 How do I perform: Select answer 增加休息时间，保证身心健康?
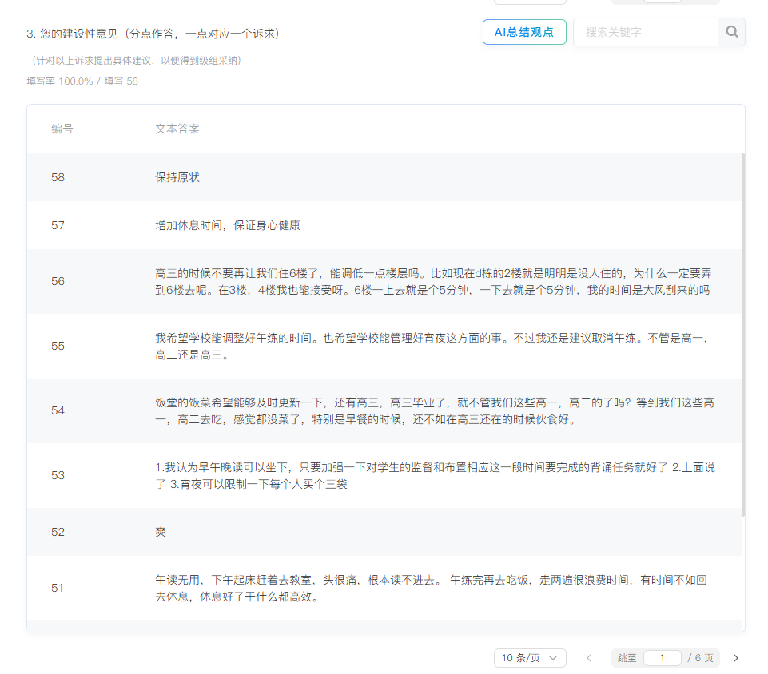tap(228, 225)
